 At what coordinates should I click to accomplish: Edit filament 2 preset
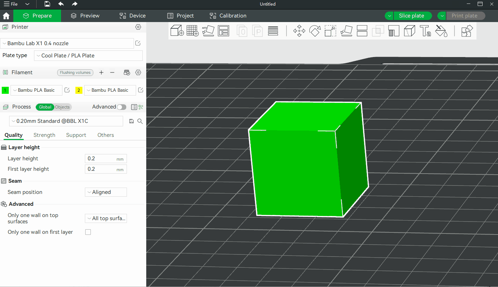[x=141, y=90]
